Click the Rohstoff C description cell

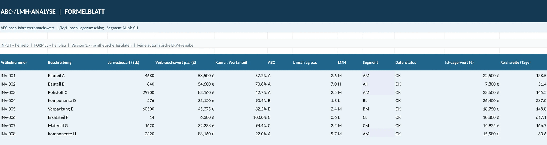tap(77, 92)
